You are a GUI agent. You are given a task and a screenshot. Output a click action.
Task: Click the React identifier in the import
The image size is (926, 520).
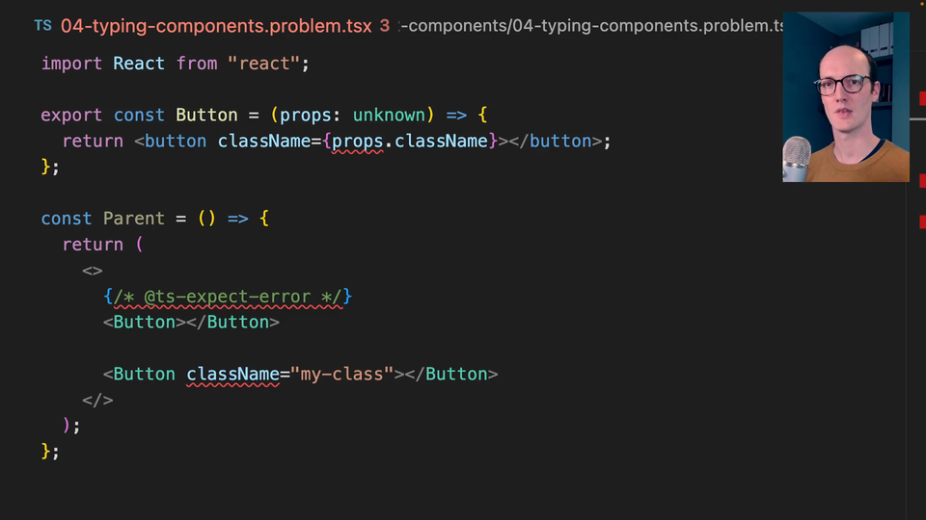coord(139,64)
